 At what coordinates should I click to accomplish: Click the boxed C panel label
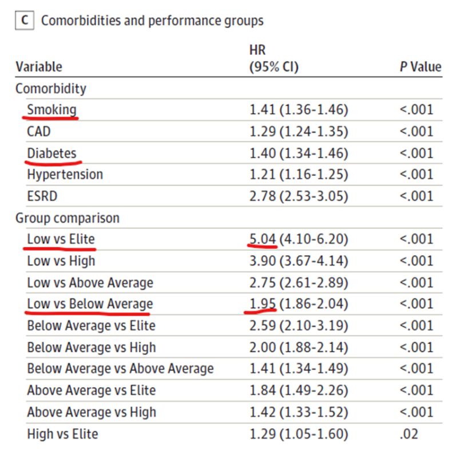click(24, 21)
